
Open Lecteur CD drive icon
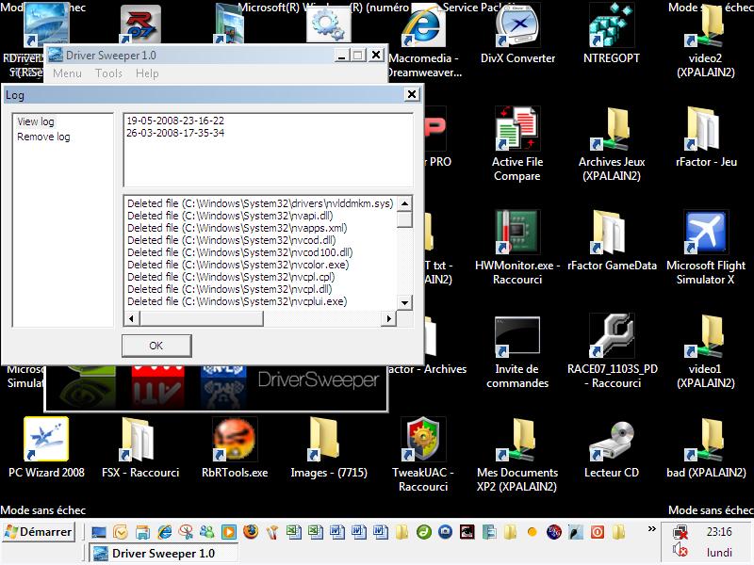pos(611,448)
